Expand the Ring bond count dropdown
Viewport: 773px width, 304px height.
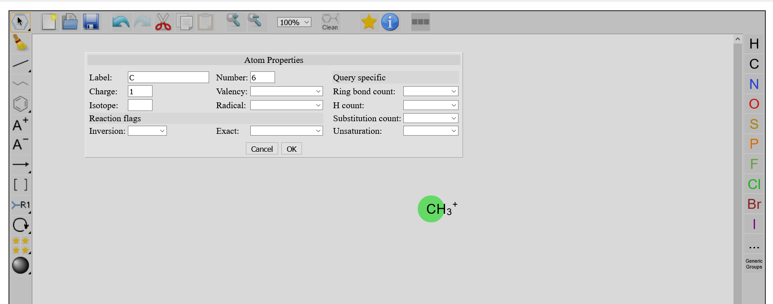click(430, 91)
